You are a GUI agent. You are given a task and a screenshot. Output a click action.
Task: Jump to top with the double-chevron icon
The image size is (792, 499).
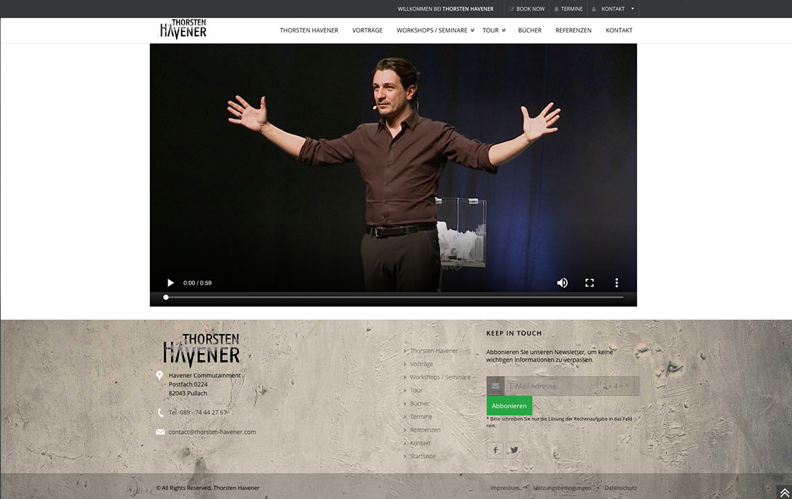(784, 493)
